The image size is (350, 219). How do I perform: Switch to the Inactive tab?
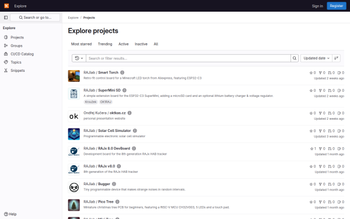(141, 44)
